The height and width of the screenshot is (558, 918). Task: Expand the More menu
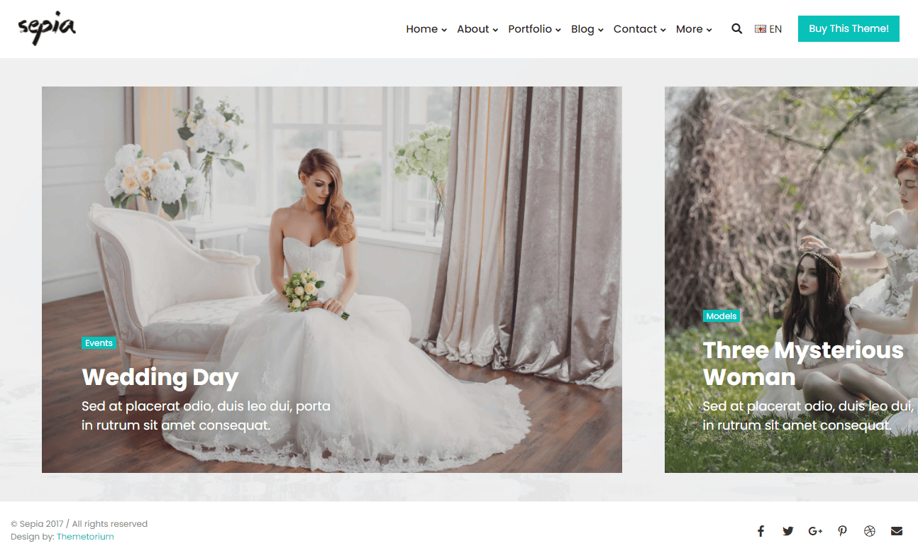(x=694, y=29)
